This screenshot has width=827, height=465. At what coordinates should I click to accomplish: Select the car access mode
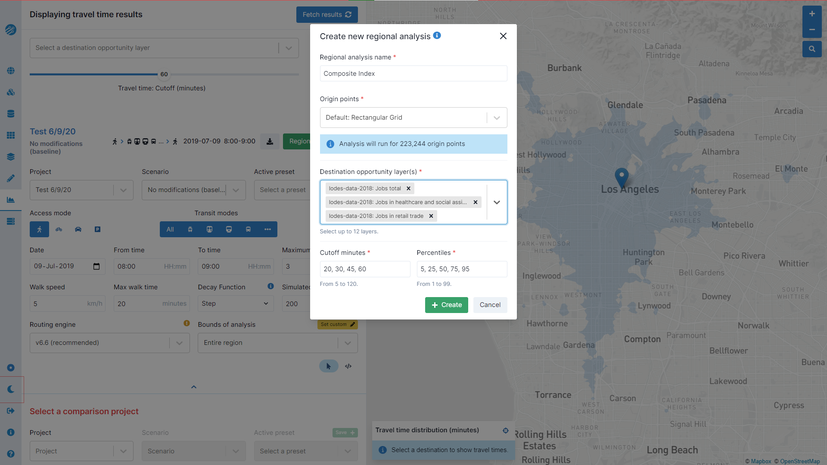78,229
